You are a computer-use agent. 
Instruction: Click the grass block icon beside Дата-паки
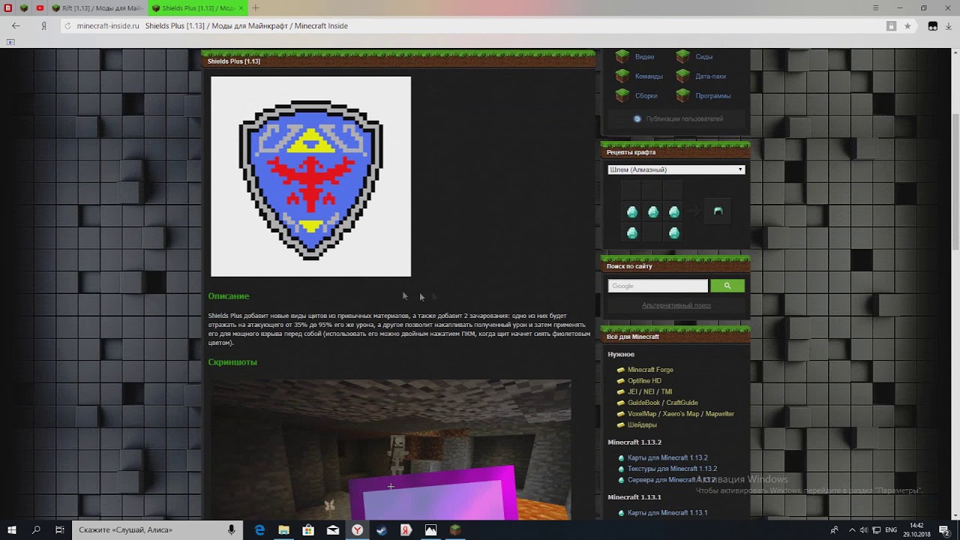pyautogui.click(x=682, y=76)
